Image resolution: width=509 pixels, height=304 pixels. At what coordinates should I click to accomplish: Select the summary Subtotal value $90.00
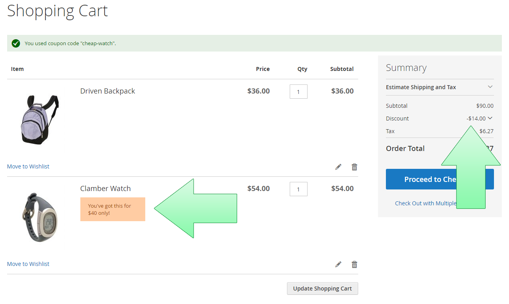point(485,106)
